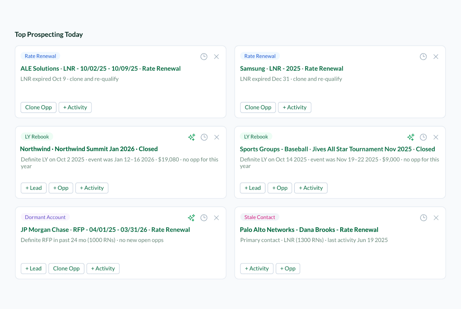This screenshot has height=309, width=461.
Task: Click + Activity on JP Morgan Chase card
Action: click(103, 268)
